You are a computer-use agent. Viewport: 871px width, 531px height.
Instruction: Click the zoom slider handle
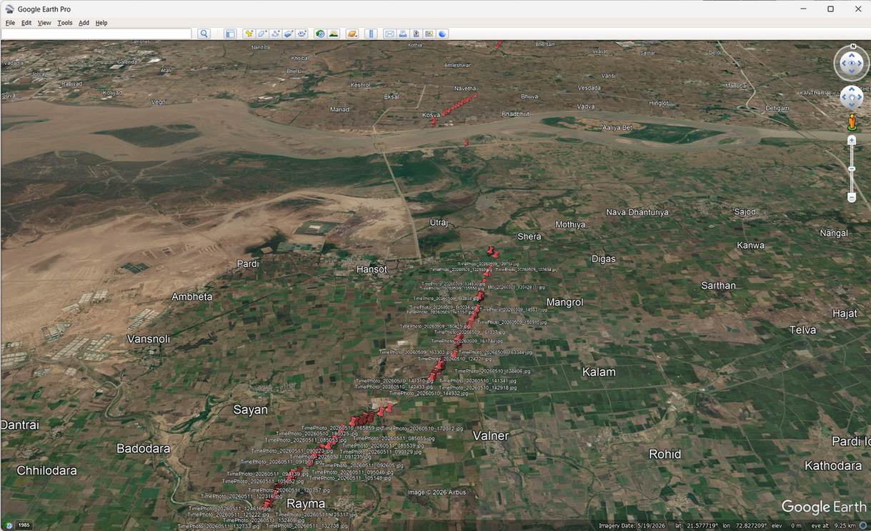pyautogui.click(x=852, y=169)
